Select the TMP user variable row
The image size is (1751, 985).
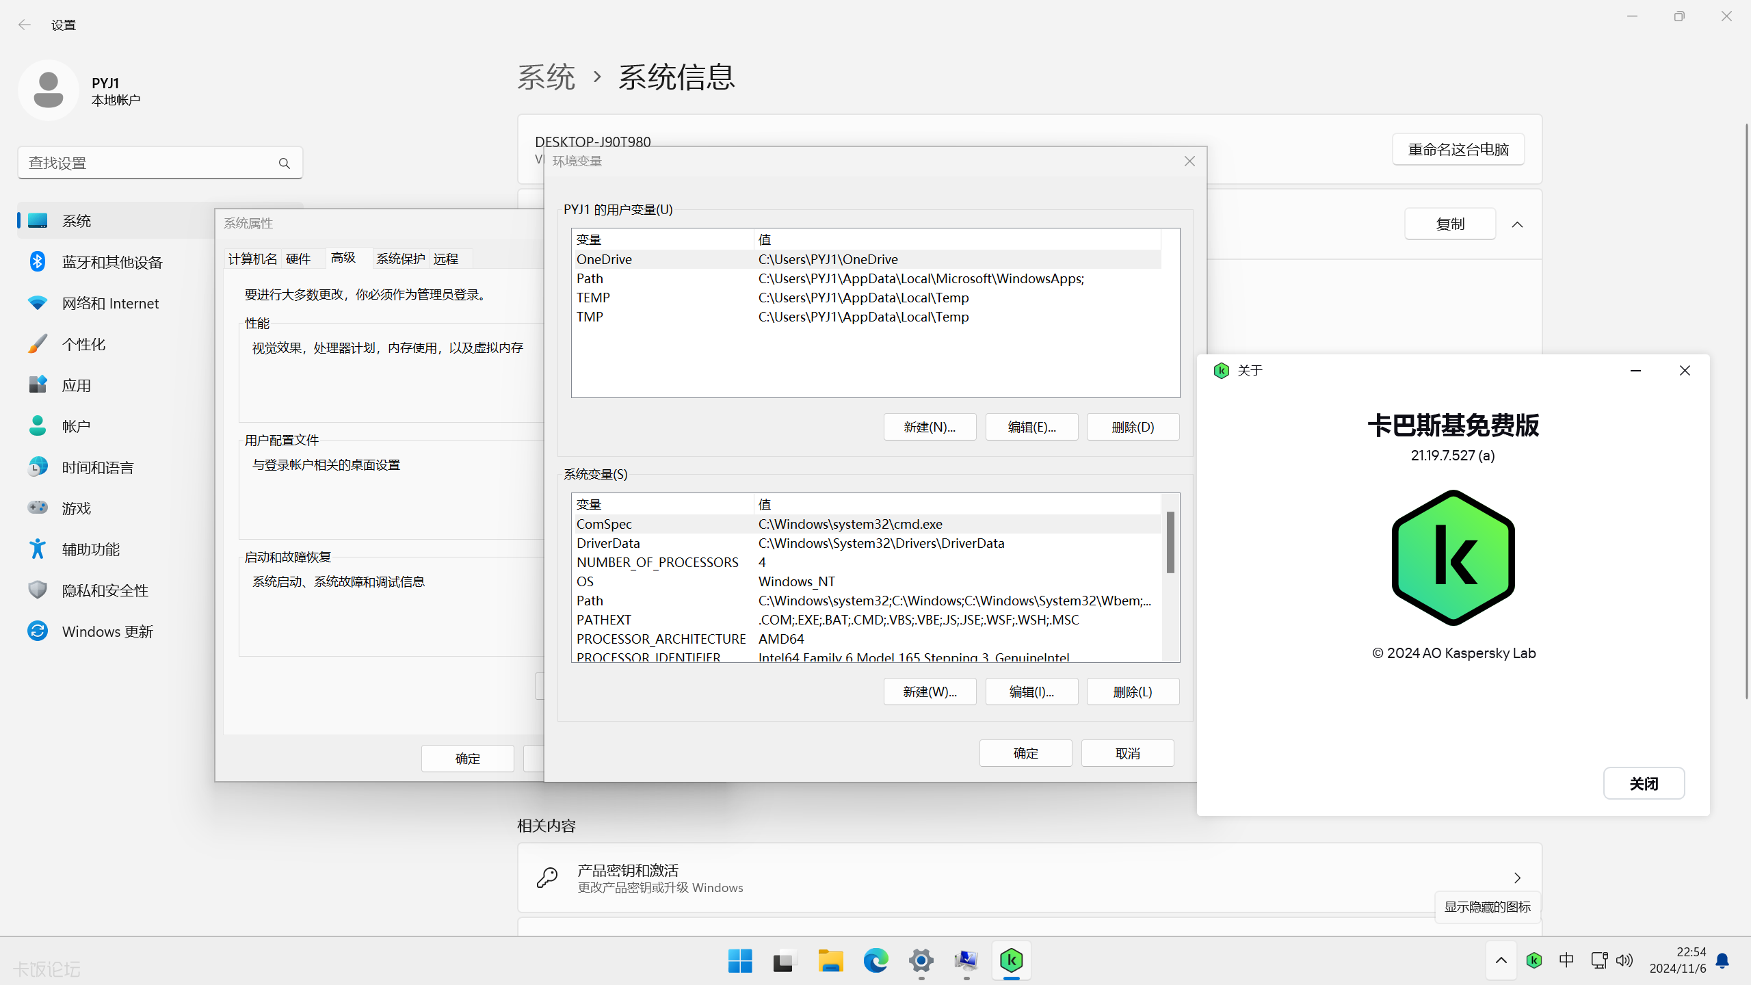(x=867, y=317)
